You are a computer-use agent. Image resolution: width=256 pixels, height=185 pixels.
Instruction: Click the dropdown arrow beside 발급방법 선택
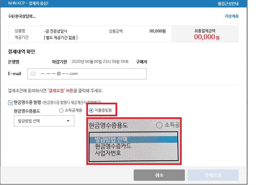[x=68, y=121]
